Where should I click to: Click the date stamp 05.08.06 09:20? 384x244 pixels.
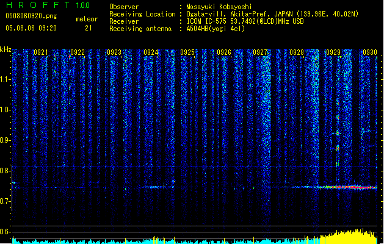[31, 28]
